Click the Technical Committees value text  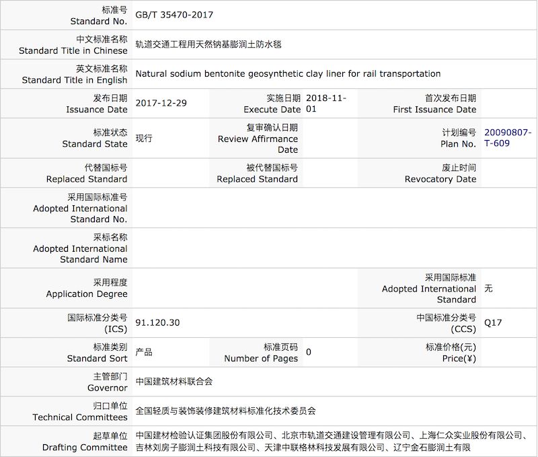[225, 411]
